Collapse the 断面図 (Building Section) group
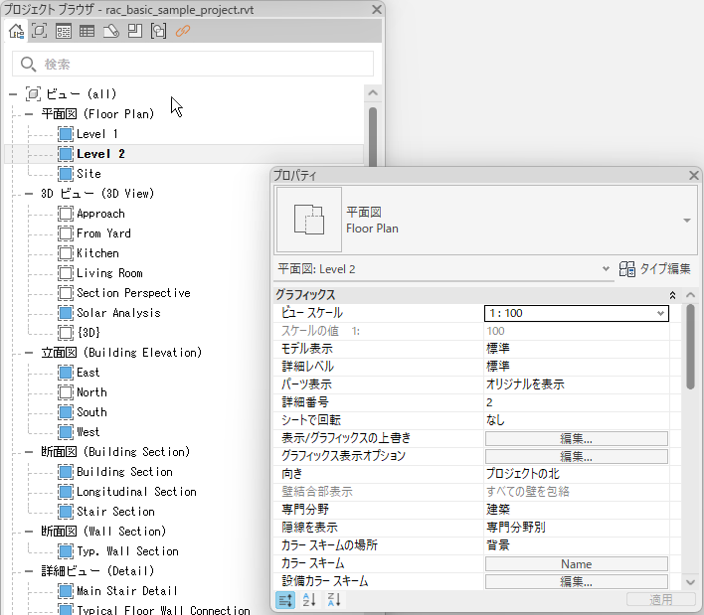The width and height of the screenshot is (704, 615). tap(29, 452)
